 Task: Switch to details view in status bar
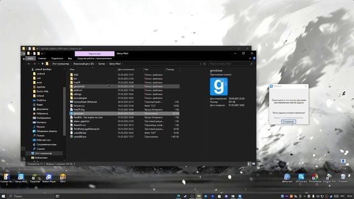(249, 164)
